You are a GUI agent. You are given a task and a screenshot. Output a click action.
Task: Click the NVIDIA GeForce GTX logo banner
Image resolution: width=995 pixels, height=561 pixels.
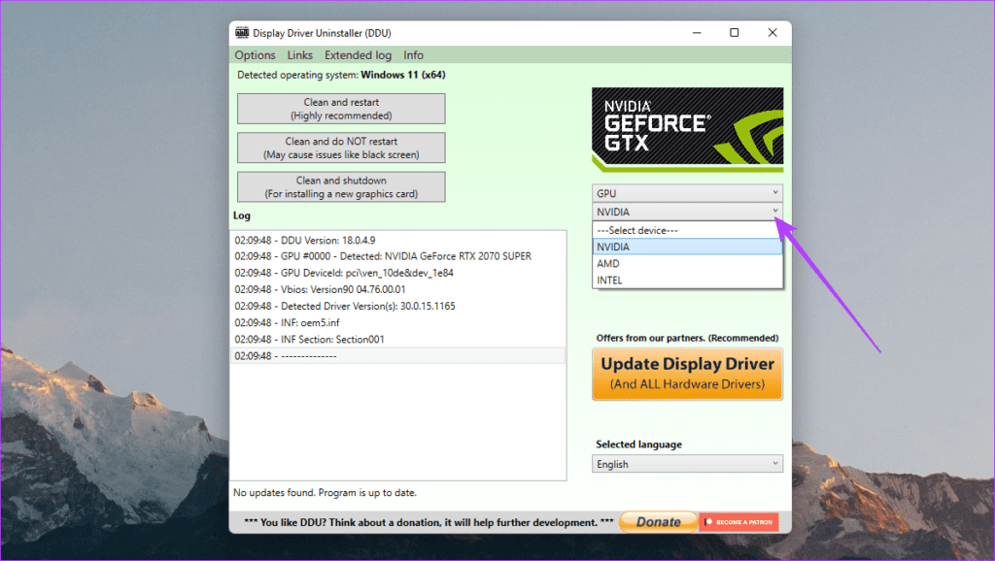point(687,128)
